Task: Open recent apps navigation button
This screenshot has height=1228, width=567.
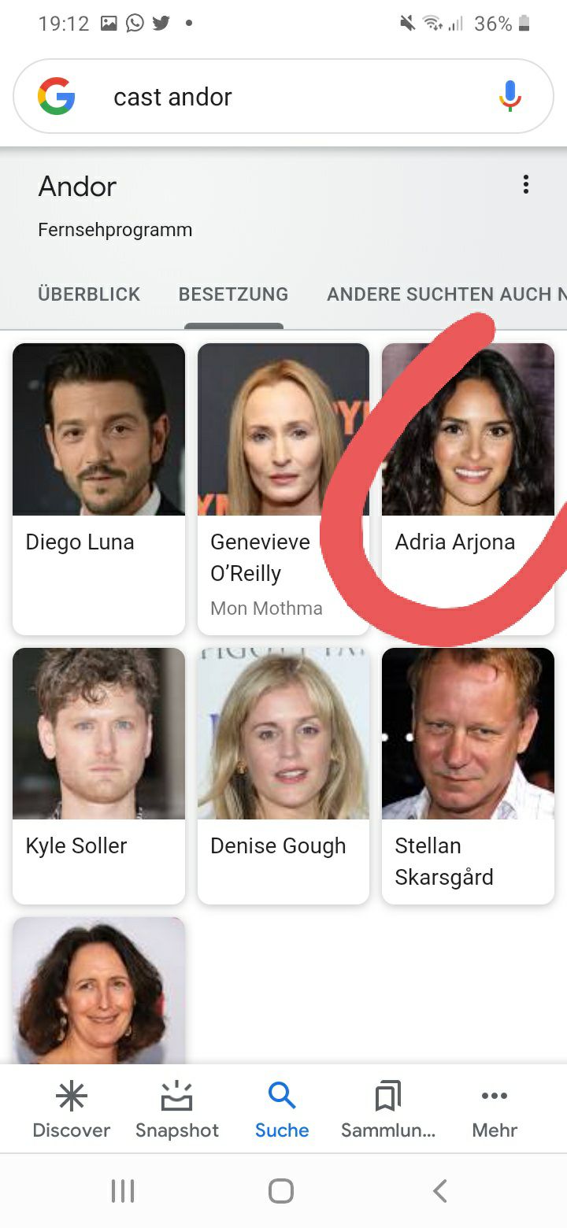Action: coord(123,1190)
